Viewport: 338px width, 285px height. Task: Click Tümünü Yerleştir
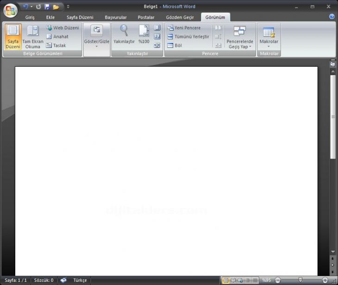pos(188,37)
